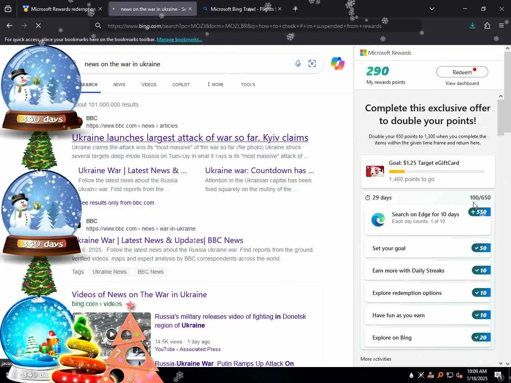The image size is (511, 383).
Task: Open View dashboard link
Action: [x=462, y=83]
